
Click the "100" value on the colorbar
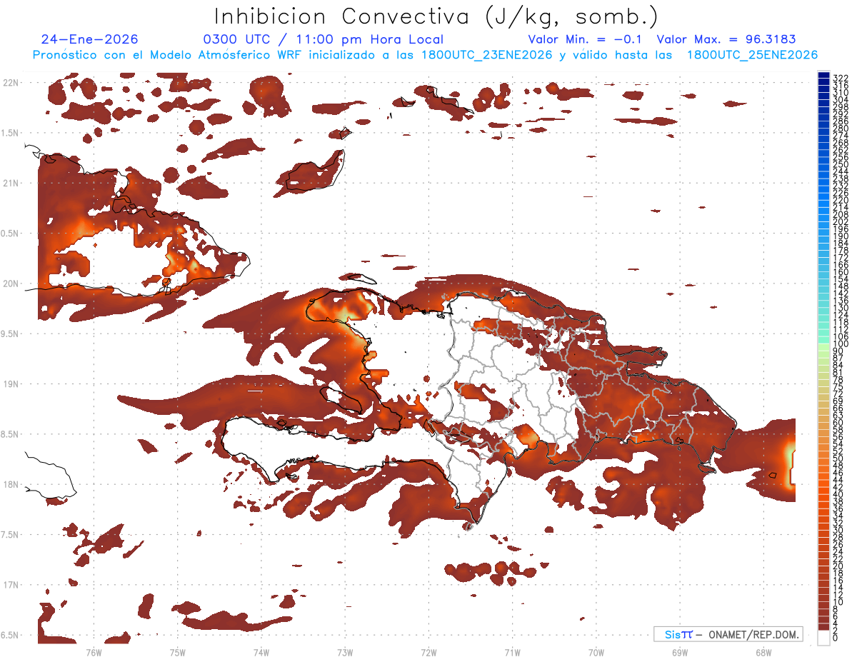pyautogui.click(x=841, y=344)
